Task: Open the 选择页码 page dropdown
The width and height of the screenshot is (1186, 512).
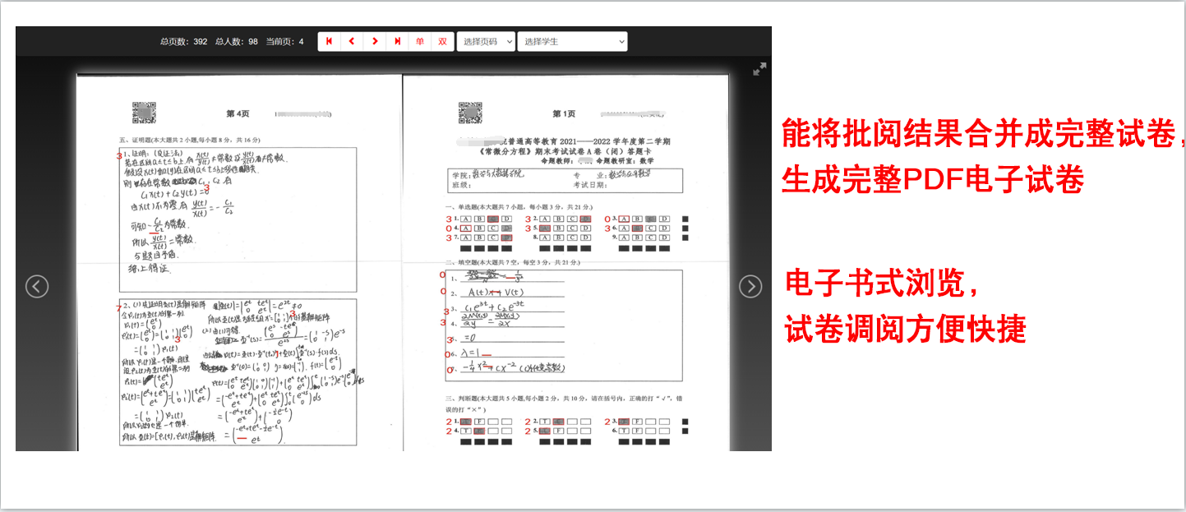Action: [x=486, y=41]
